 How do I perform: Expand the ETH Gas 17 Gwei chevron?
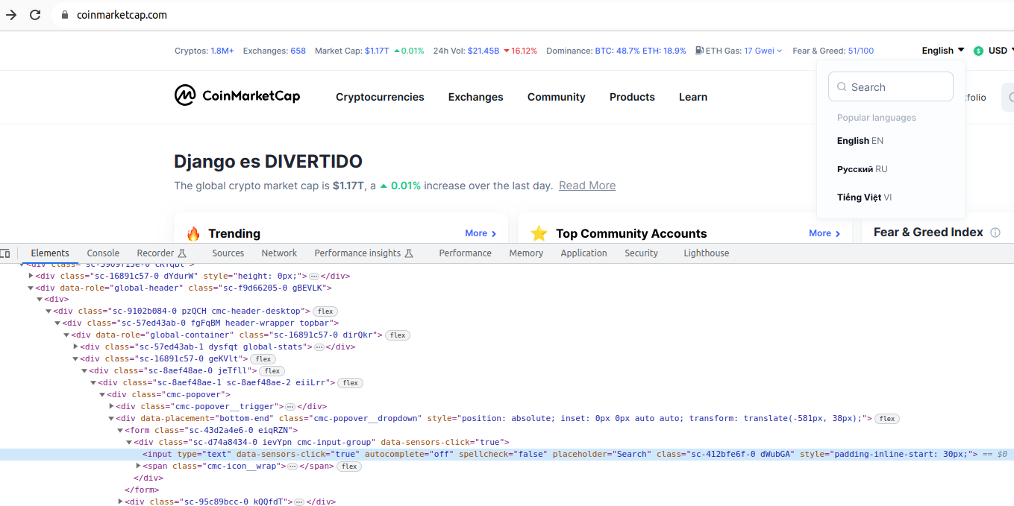(x=780, y=51)
